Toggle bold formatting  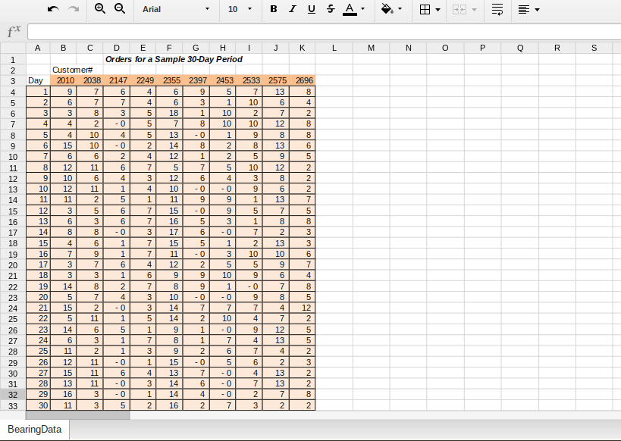(x=272, y=10)
